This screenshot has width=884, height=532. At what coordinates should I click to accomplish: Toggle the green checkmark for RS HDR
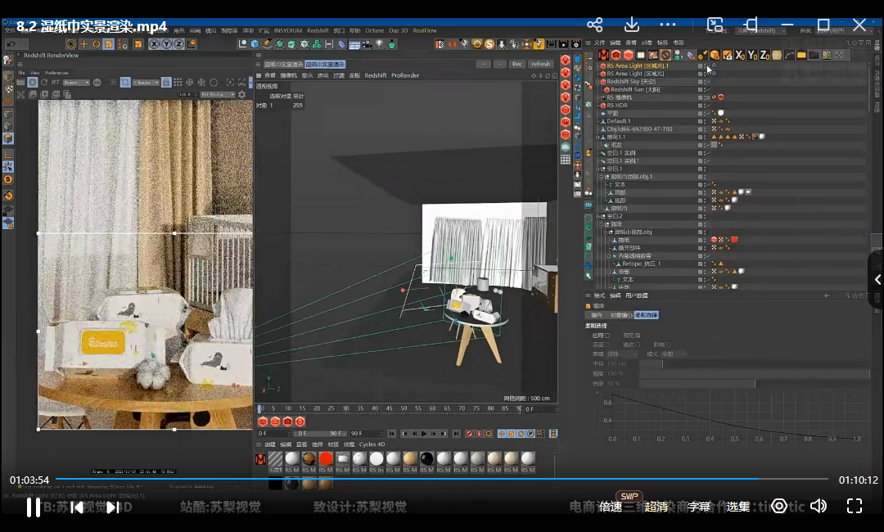[x=707, y=106]
